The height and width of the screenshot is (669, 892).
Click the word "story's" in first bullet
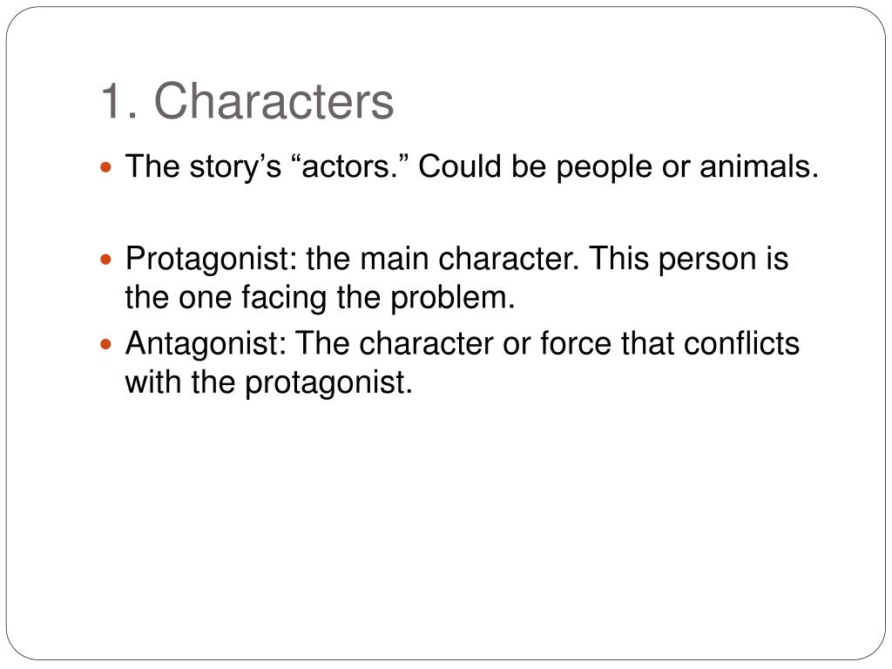coord(235,167)
